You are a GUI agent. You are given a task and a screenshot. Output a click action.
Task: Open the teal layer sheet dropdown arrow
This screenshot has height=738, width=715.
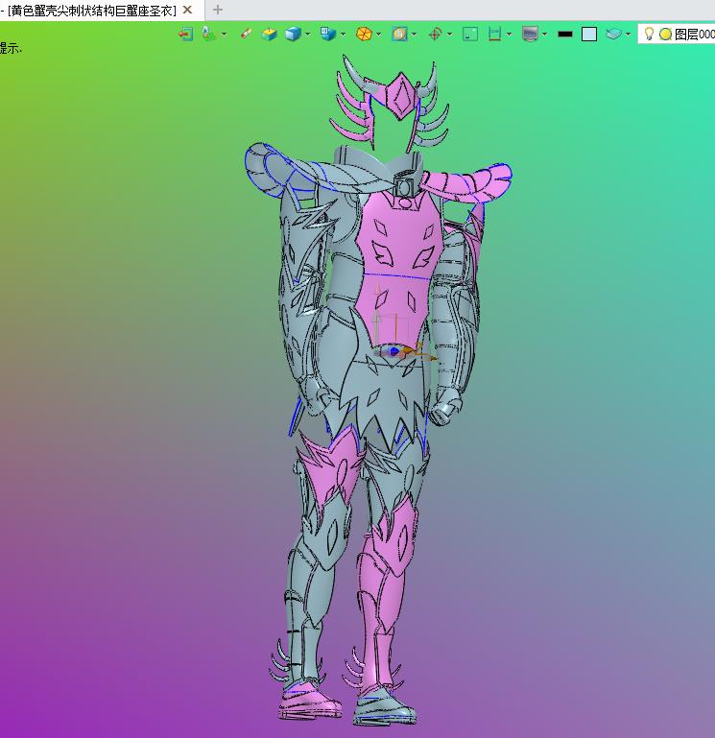(x=628, y=35)
